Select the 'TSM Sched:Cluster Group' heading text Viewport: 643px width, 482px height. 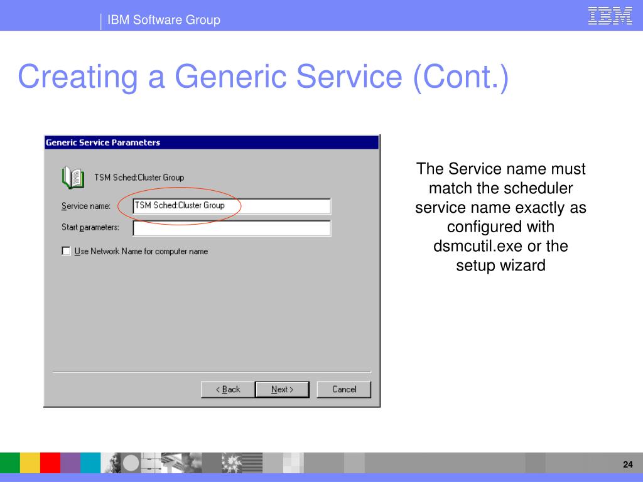(139, 178)
